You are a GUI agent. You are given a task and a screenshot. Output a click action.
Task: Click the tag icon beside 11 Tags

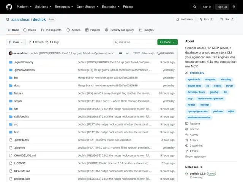tap(47, 42)
